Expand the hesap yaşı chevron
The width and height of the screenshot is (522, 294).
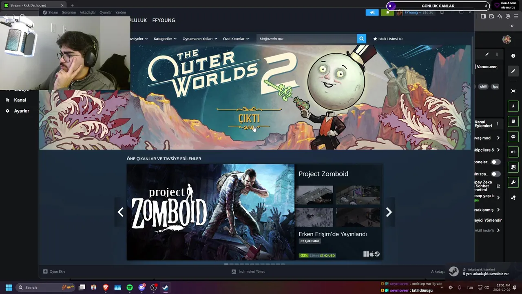point(498,198)
